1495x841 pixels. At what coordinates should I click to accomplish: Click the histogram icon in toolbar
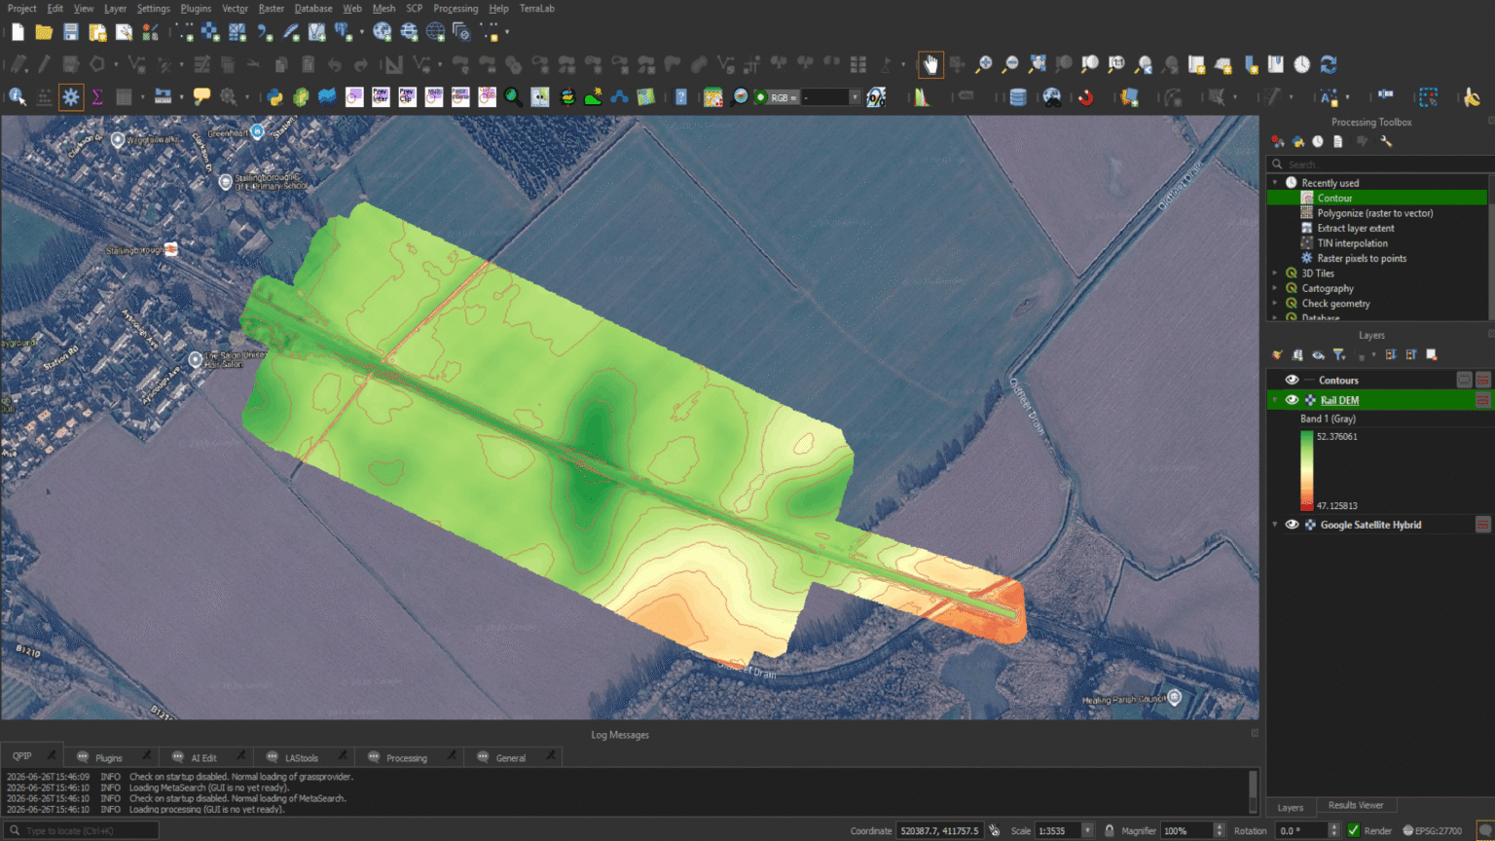pyautogui.click(x=921, y=97)
